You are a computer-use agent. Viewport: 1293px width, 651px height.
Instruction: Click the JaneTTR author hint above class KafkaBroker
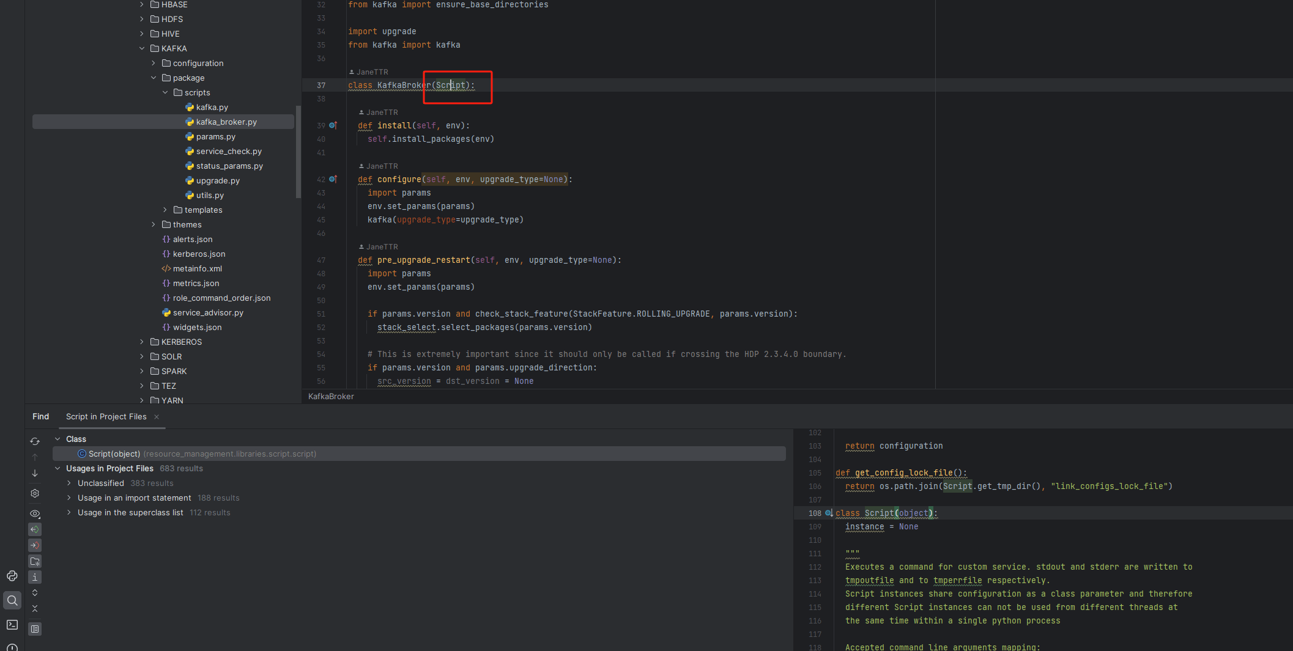point(368,72)
